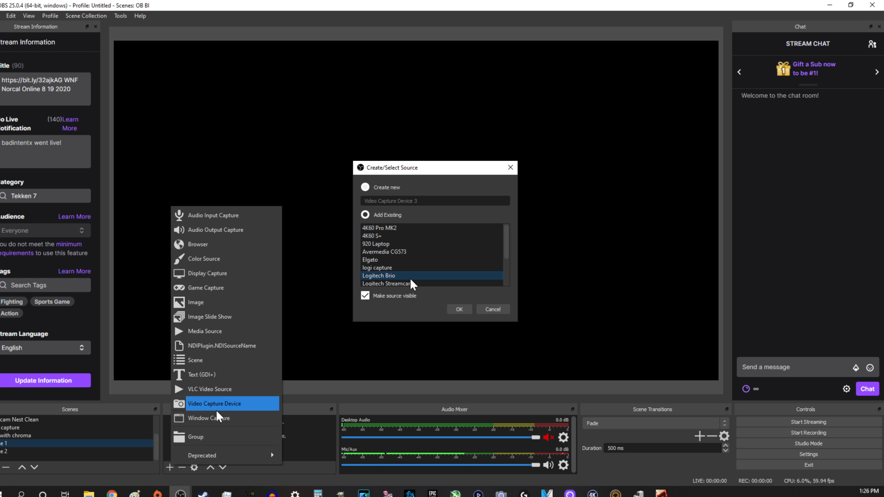Select the Create new radio button
The width and height of the screenshot is (884, 497).
tap(365, 187)
